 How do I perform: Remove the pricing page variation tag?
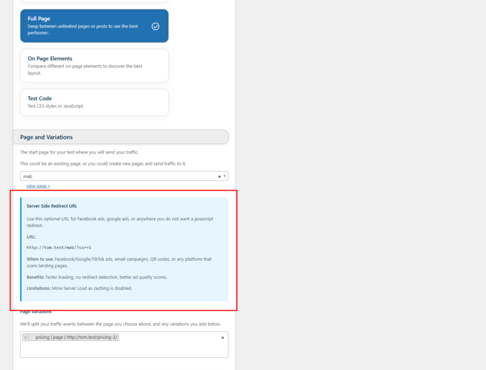[x=26, y=337]
